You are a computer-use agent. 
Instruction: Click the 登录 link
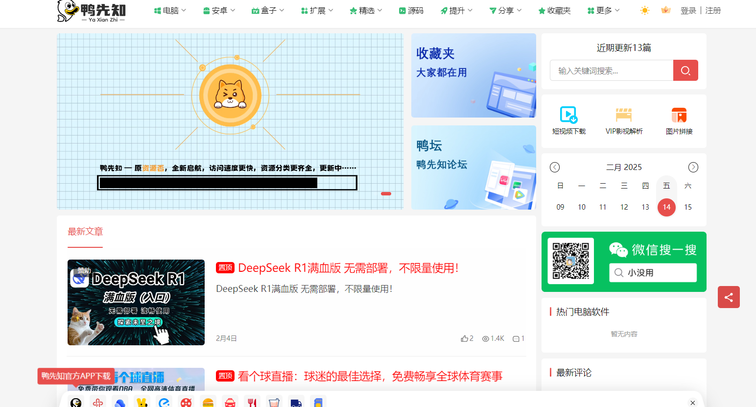click(x=688, y=10)
